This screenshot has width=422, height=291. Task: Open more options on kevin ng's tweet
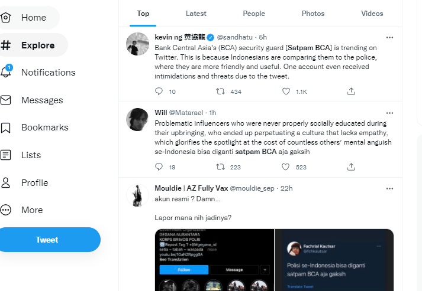(389, 37)
